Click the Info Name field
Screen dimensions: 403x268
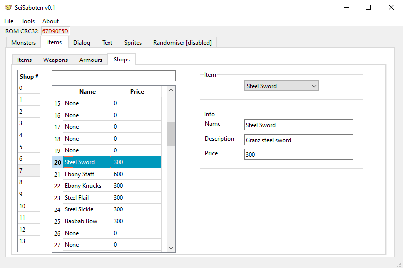click(298, 125)
